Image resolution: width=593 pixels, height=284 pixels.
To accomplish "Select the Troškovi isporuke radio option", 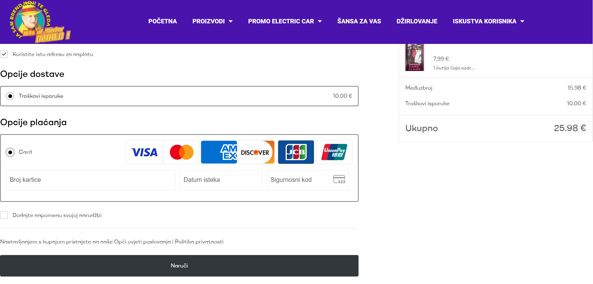I will (x=10, y=96).
